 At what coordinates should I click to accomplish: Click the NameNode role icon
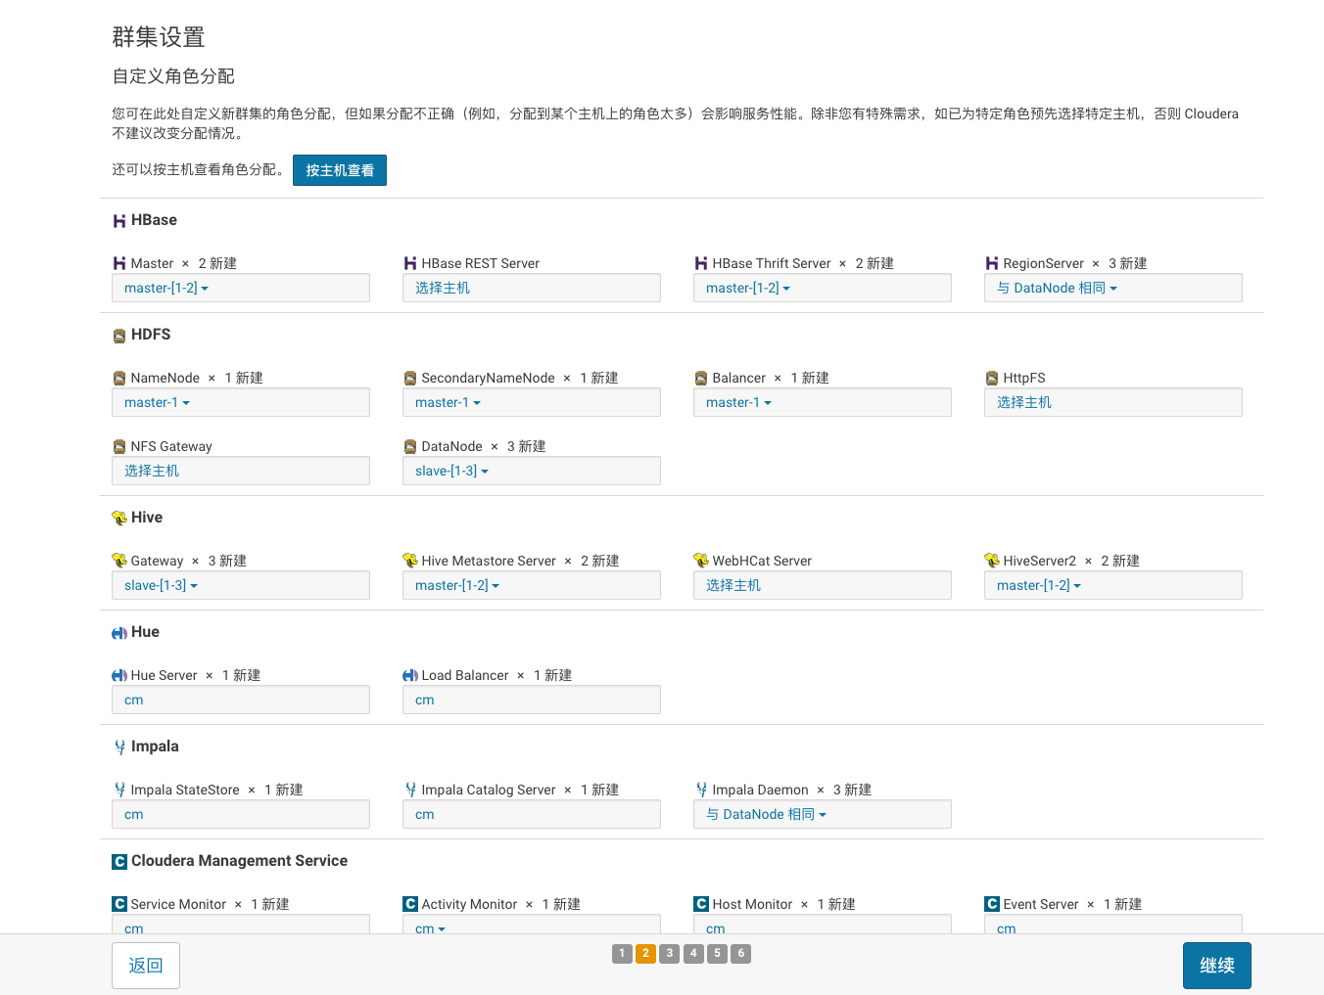119,378
